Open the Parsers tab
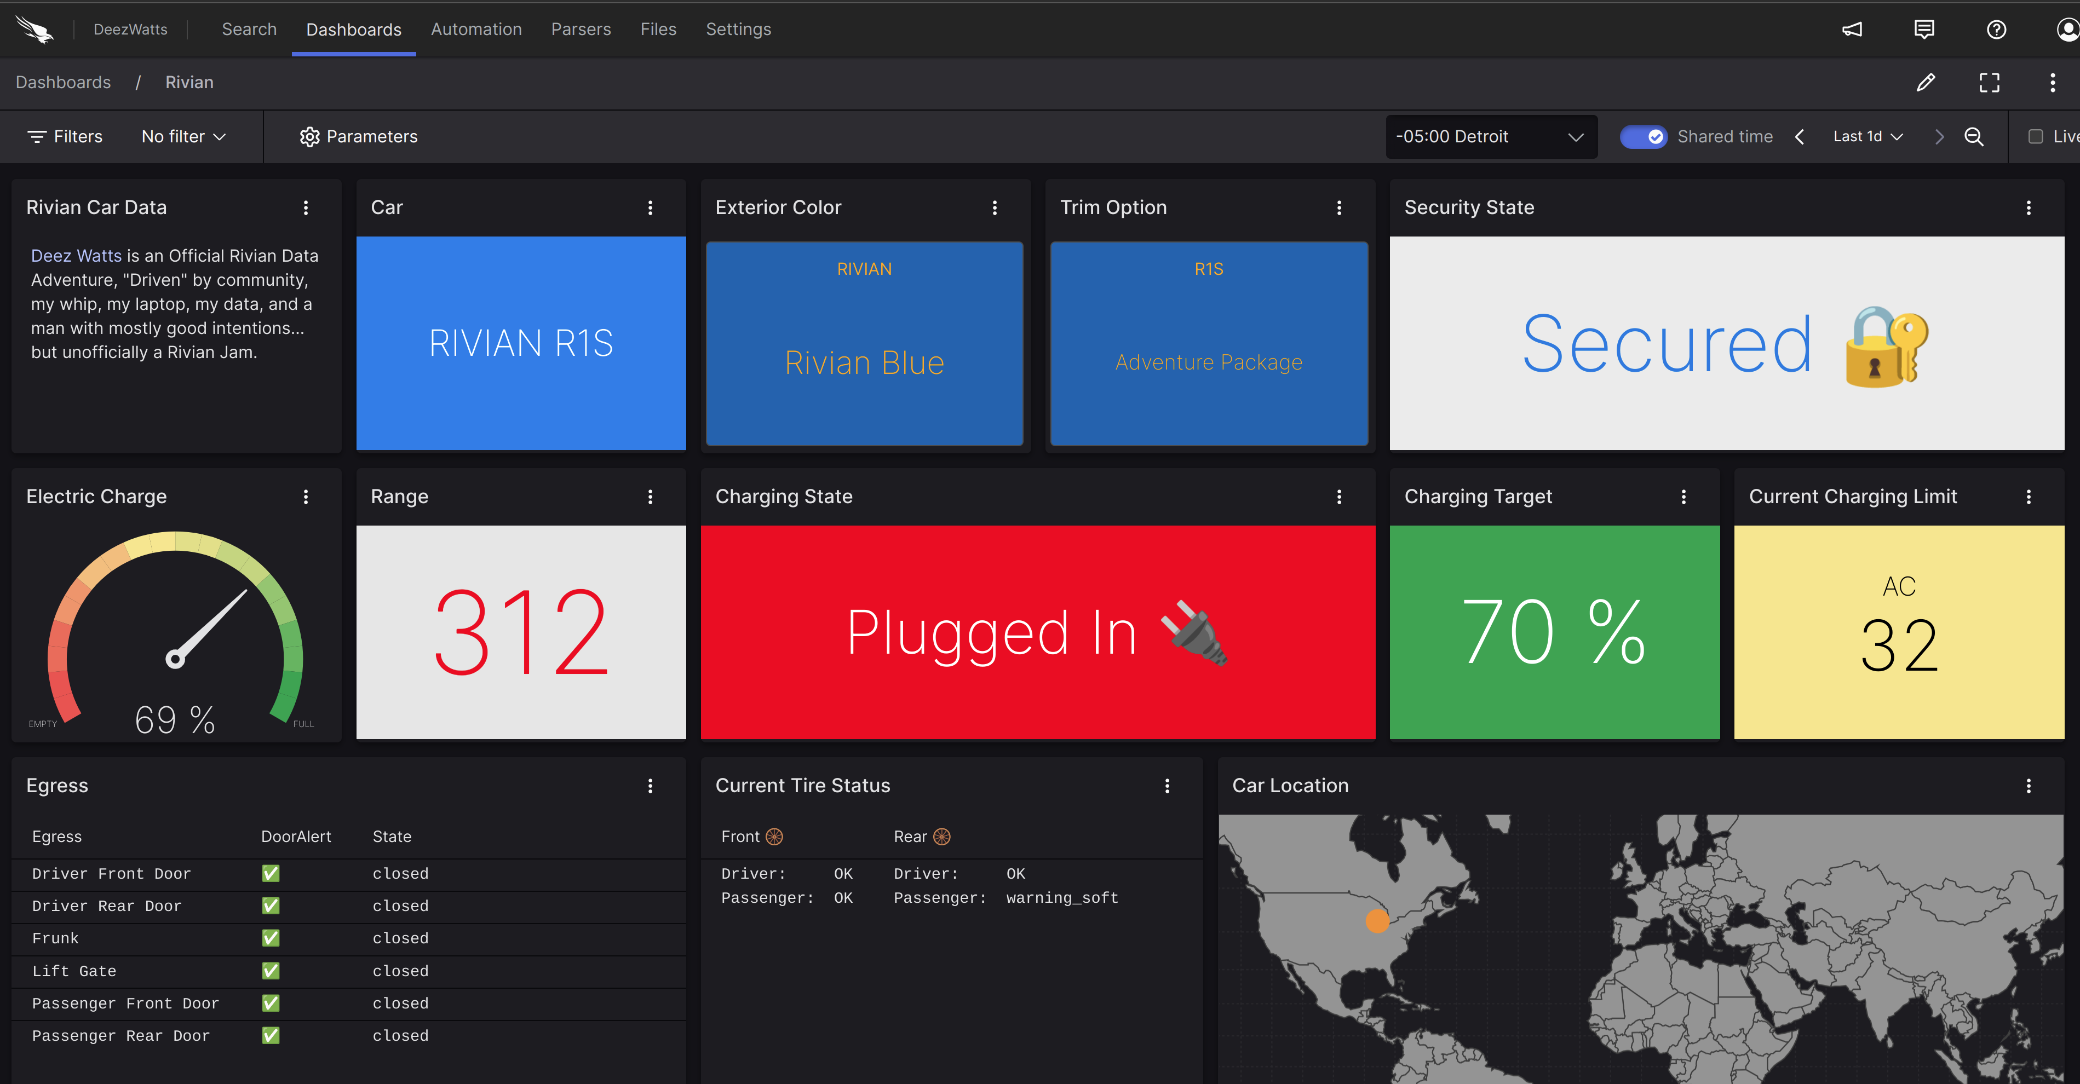Image resolution: width=2080 pixels, height=1084 pixels. click(x=581, y=30)
